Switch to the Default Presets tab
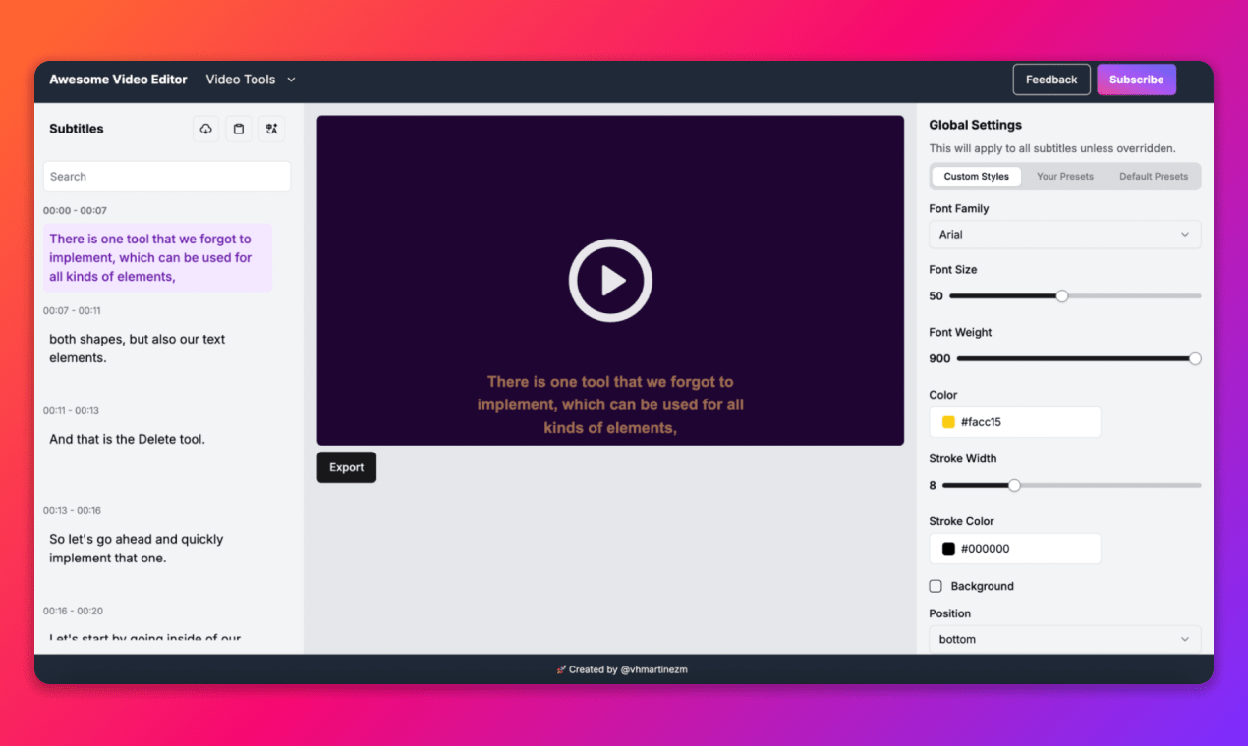This screenshot has width=1248, height=746. [1154, 177]
